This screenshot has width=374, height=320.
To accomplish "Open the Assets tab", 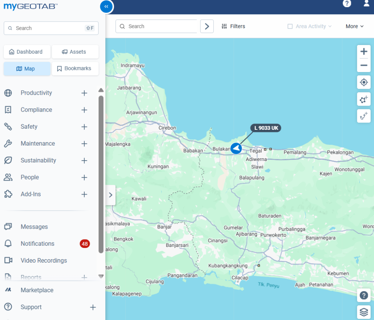I will pos(75,52).
